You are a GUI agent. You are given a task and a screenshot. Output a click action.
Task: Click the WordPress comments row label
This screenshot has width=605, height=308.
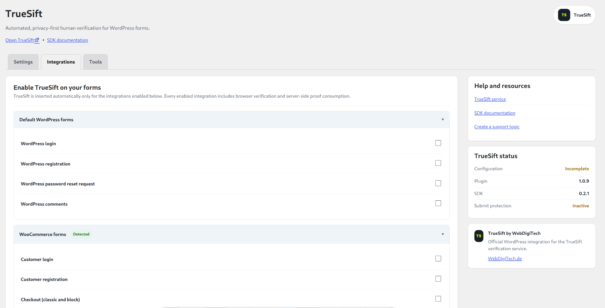(x=44, y=204)
